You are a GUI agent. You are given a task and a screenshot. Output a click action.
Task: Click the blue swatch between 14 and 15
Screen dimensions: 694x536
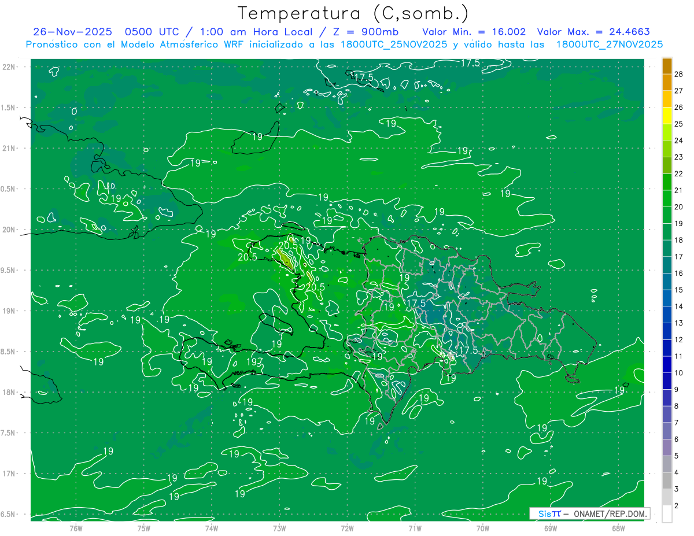pyautogui.click(x=667, y=298)
